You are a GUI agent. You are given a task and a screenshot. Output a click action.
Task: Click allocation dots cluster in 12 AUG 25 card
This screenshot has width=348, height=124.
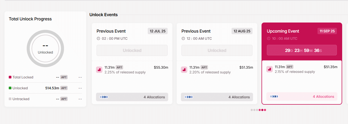(189, 97)
